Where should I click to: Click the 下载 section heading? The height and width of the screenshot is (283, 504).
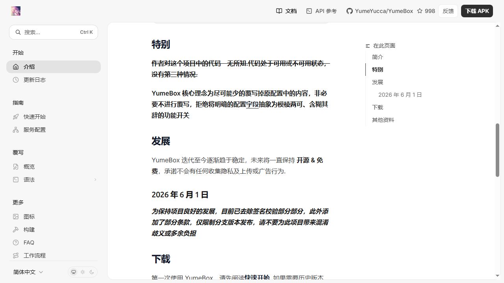[161, 259]
